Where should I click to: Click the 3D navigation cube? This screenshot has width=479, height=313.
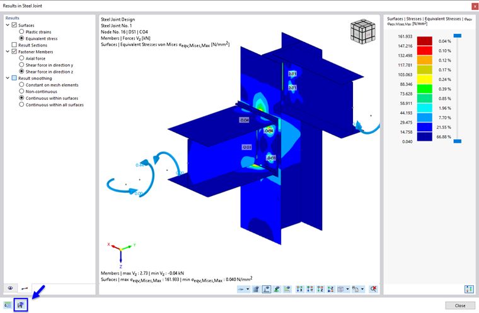pyautogui.click(x=363, y=31)
